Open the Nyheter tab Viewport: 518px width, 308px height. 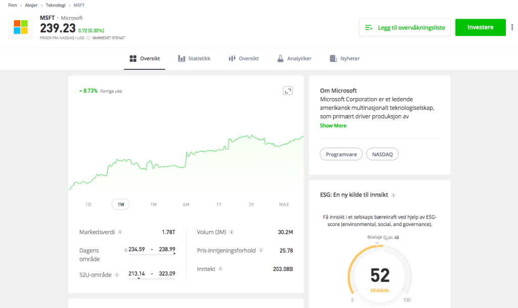(344, 59)
